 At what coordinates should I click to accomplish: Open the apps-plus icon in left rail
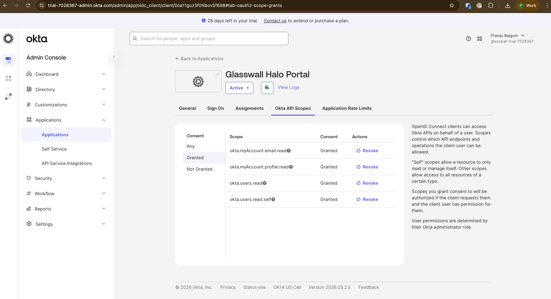click(8, 78)
